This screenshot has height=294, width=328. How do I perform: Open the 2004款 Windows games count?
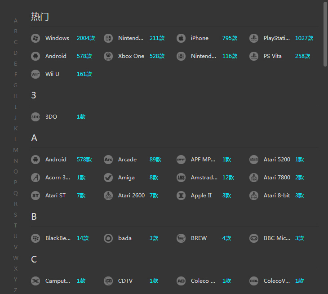tap(85, 38)
